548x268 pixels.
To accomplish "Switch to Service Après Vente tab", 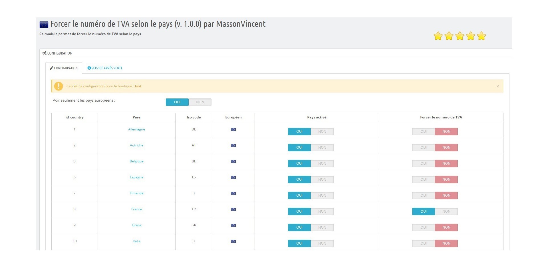I will point(105,68).
